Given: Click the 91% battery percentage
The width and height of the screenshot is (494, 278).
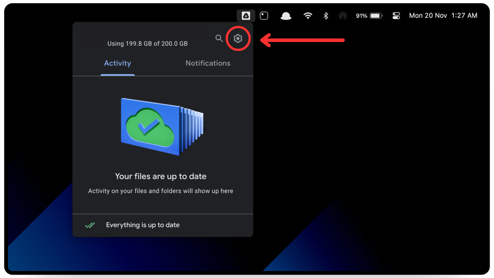Looking at the screenshot, I should 361,16.
